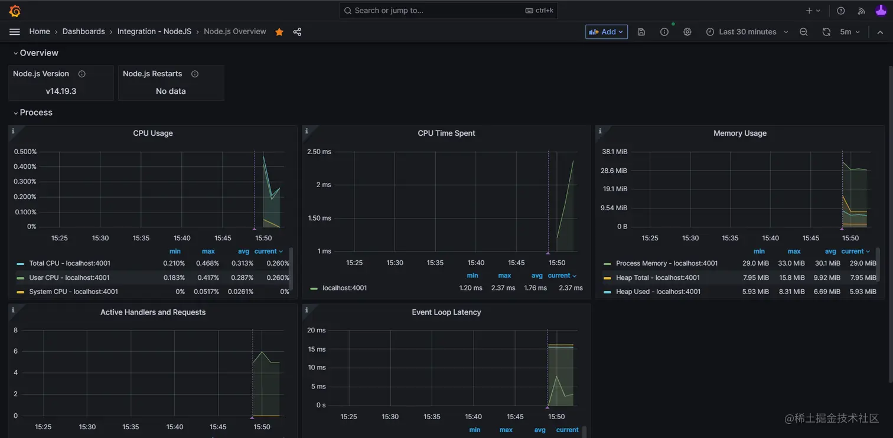
Task: Open the Add panel dropdown
Action: pos(607,32)
